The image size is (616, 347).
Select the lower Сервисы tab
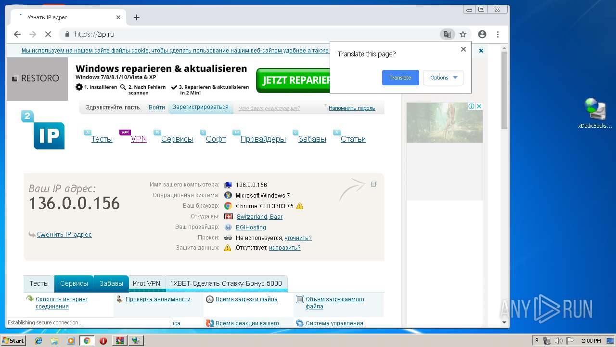(74, 283)
